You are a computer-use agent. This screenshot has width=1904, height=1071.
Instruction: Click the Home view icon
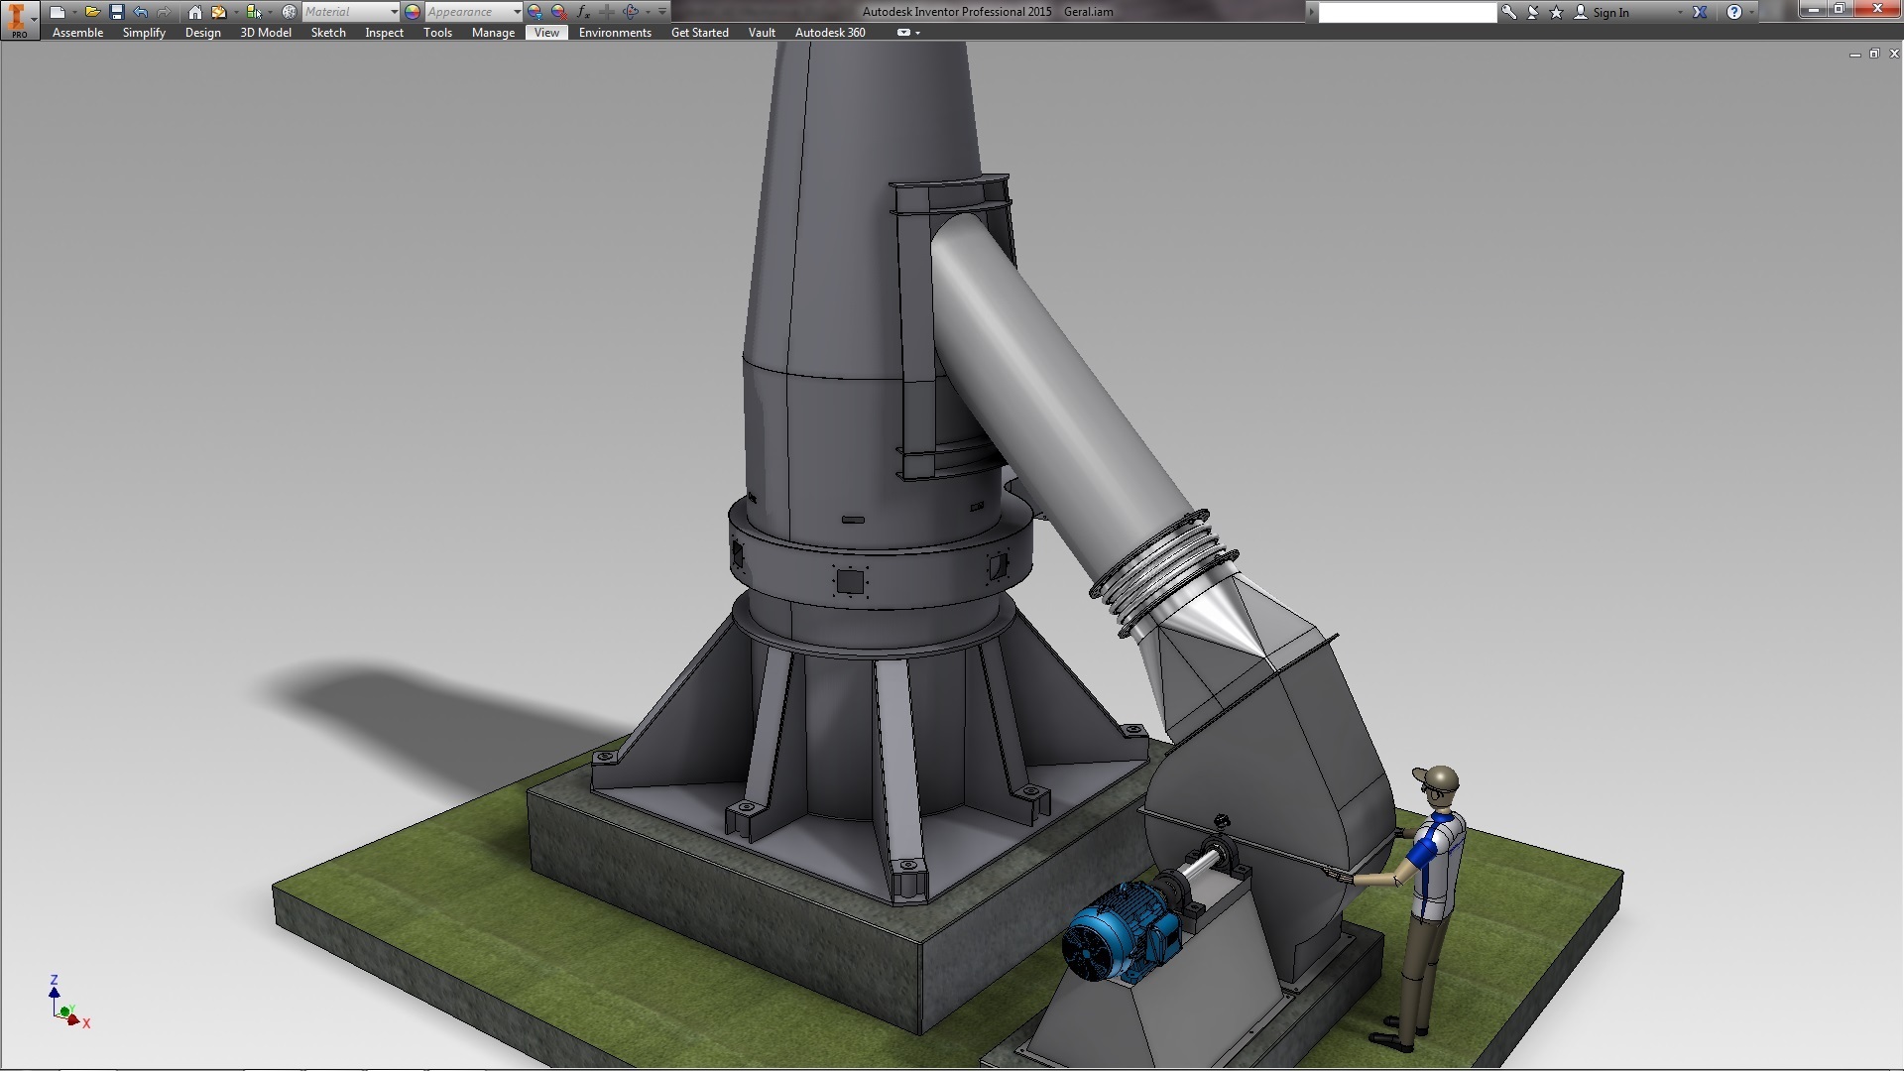(195, 12)
